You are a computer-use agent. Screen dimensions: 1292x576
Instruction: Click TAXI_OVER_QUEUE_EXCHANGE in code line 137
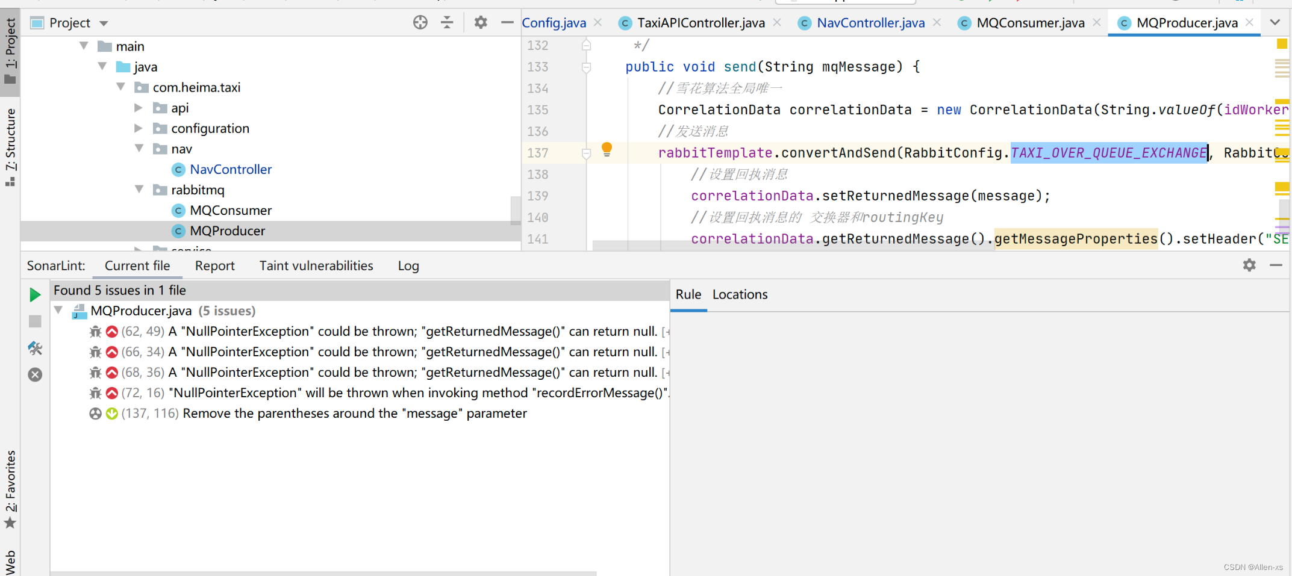pos(1109,153)
